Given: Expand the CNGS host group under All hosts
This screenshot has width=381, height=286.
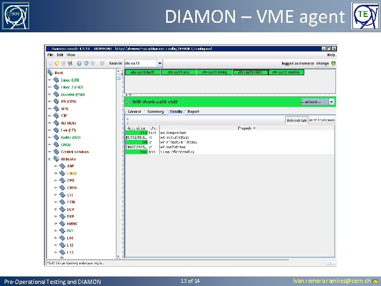Looking at the screenshot, I should 56,173.
